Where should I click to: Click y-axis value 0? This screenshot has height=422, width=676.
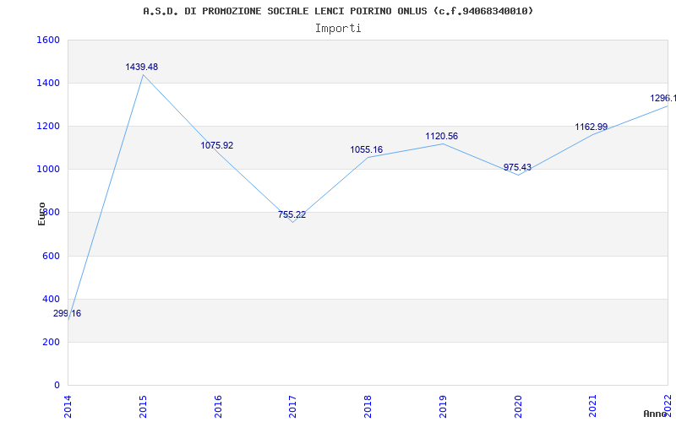pyautogui.click(x=57, y=386)
